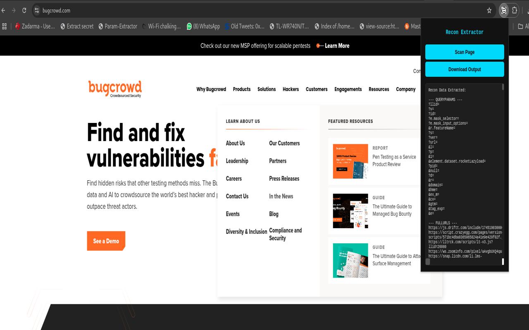Click the See a Demo button
Image resolution: width=529 pixels, height=330 pixels.
coord(106,241)
